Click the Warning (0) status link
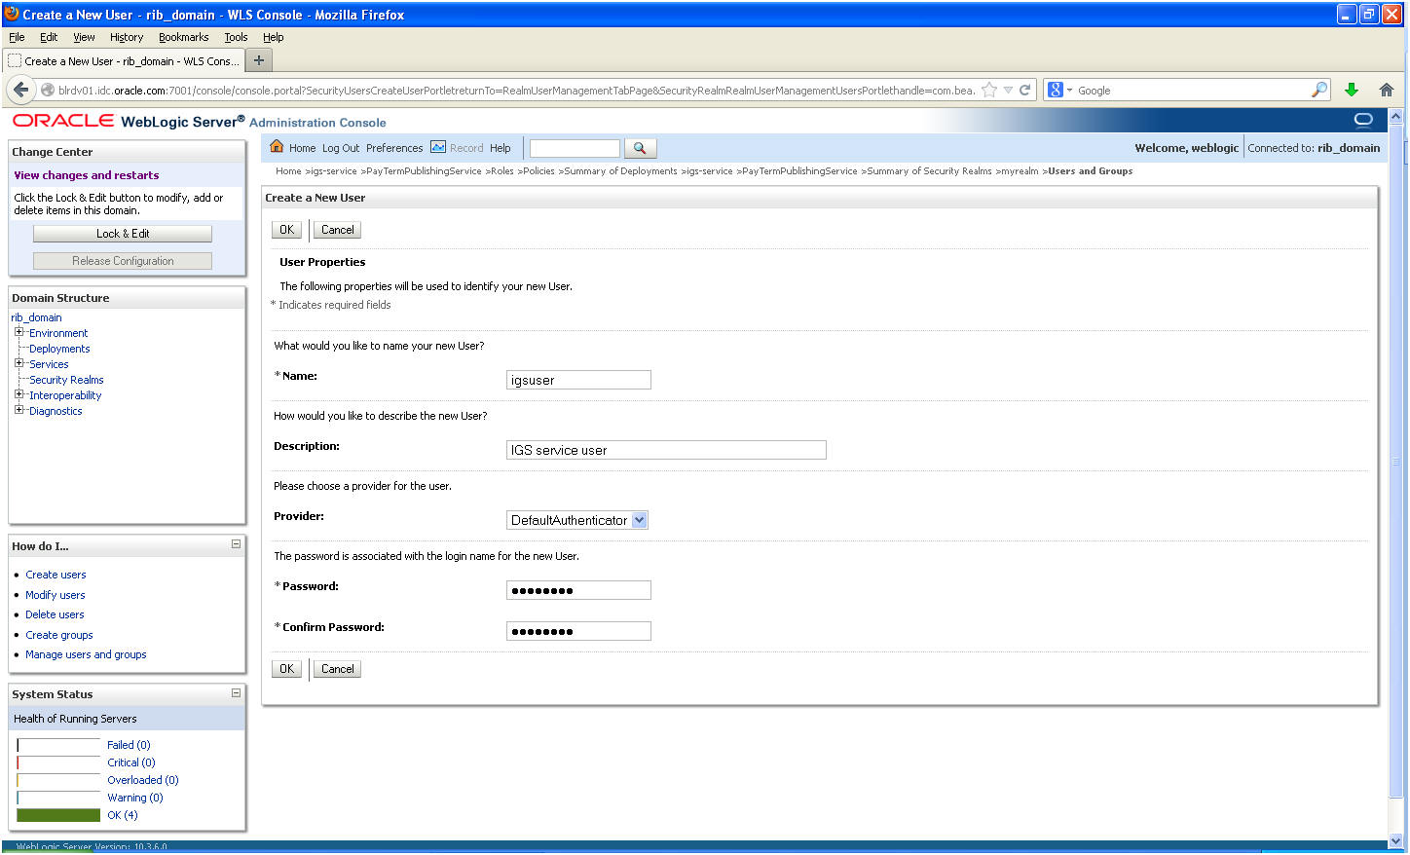1410x855 pixels. pyautogui.click(x=135, y=798)
